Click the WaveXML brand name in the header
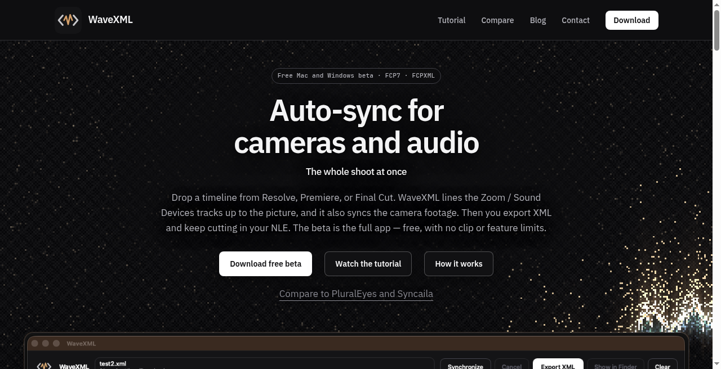The height and width of the screenshot is (369, 721). (x=110, y=20)
